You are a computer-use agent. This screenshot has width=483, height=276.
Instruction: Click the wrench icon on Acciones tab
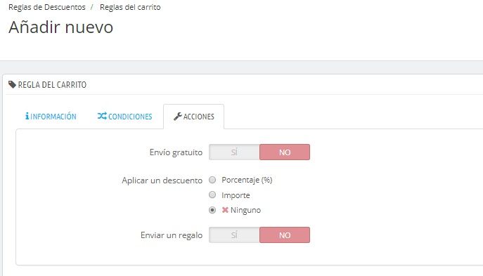click(x=178, y=117)
